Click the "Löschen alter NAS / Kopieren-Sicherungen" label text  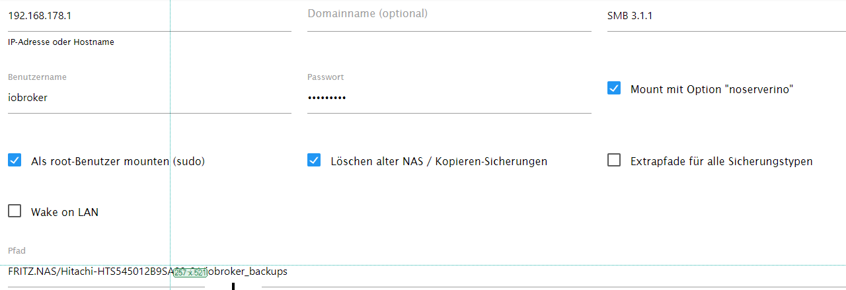coord(439,161)
